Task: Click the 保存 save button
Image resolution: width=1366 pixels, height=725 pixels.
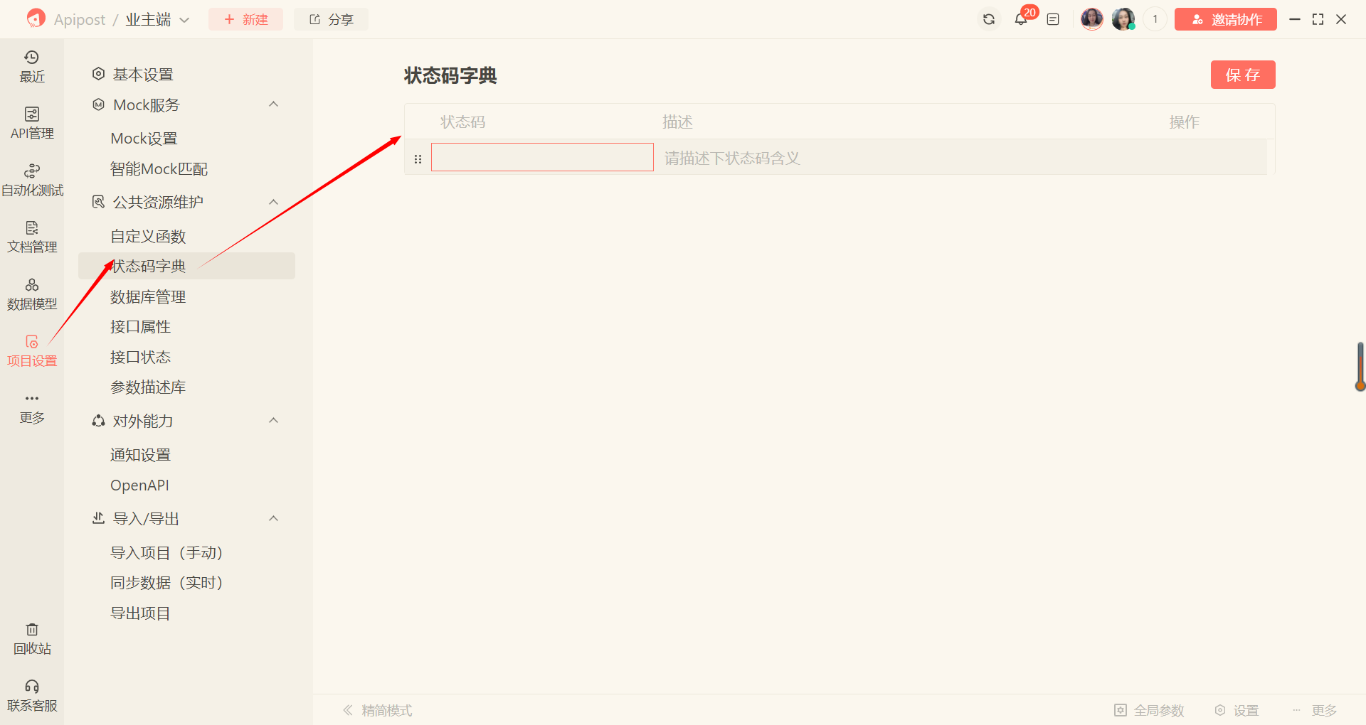Action: click(x=1243, y=75)
